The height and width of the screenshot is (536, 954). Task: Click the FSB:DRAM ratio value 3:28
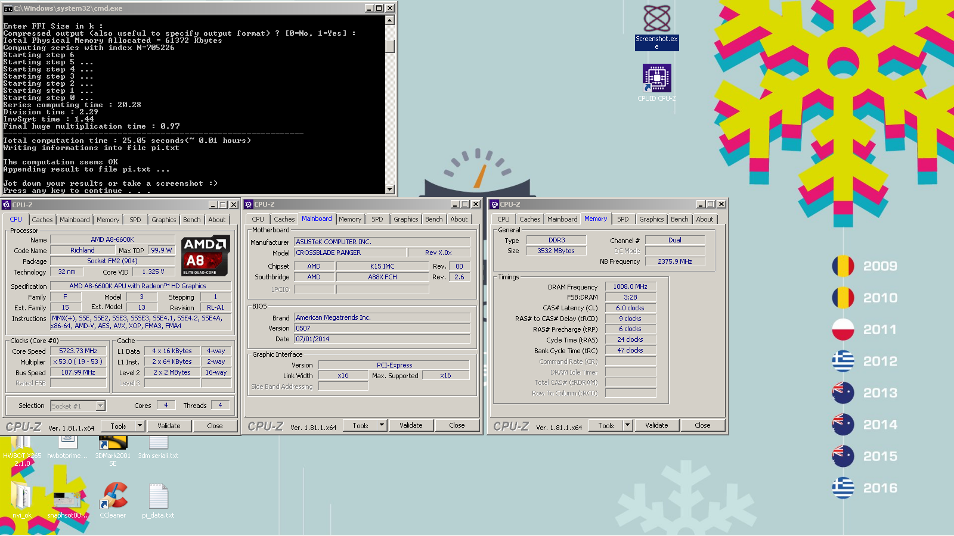pos(630,297)
